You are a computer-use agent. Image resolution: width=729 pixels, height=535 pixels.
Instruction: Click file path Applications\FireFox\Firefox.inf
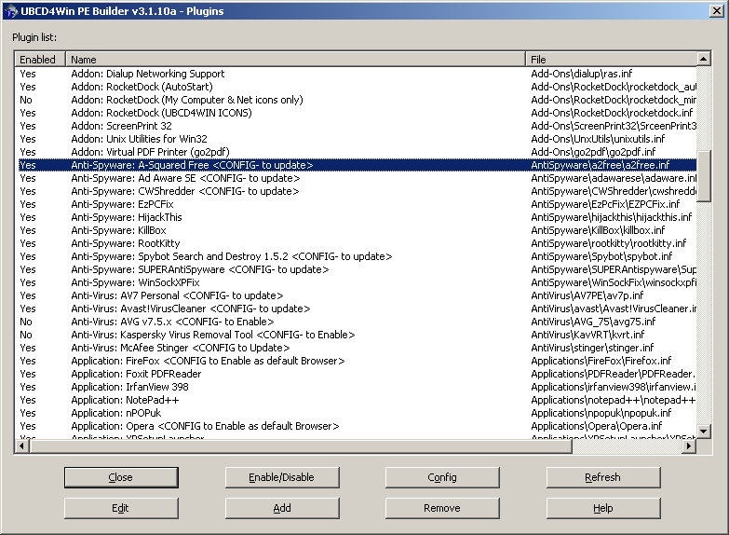point(601,361)
